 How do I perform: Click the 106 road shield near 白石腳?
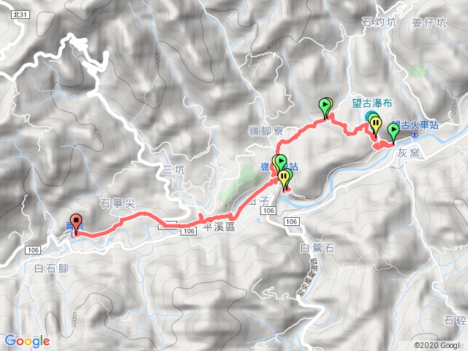pyautogui.click(x=32, y=250)
